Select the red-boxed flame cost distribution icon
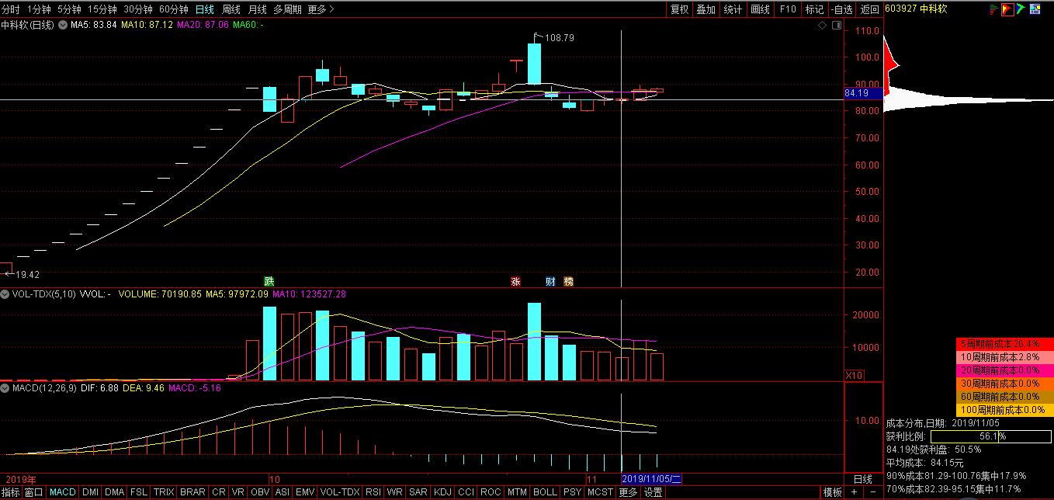 tap(1007, 9)
